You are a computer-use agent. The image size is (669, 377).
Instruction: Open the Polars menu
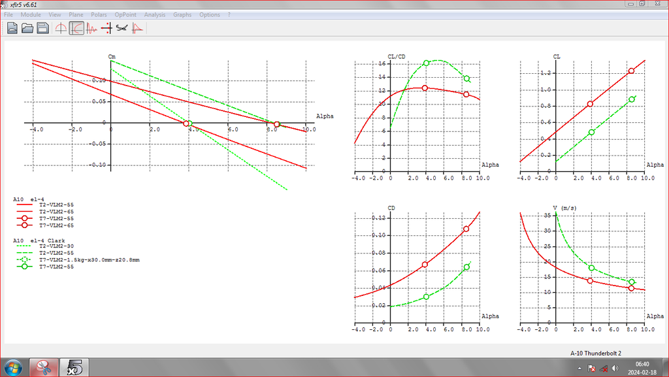pyautogui.click(x=99, y=14)
